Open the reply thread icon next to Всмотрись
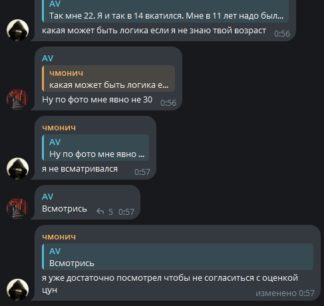 pos(100,212)
